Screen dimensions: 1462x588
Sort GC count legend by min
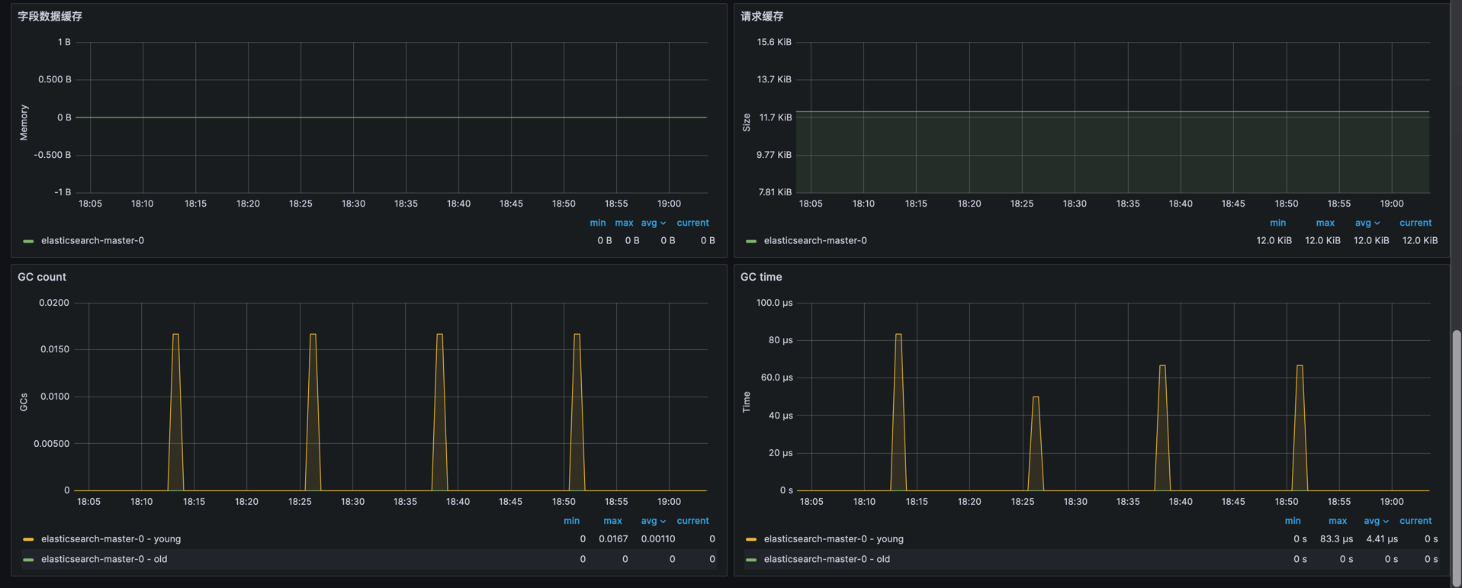pos(571,521)
